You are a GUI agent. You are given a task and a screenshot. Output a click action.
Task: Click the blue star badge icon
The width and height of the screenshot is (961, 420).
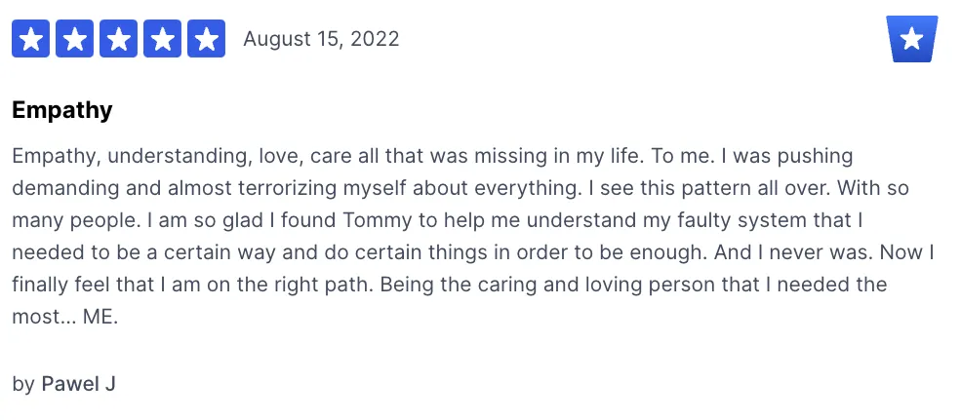pos(912,39)
